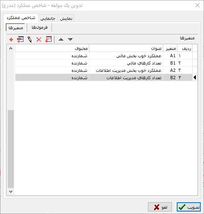Image resolution: width=204 pixels, height=214 pixels.
Task: Select the متغیرها sub-tab
Action: 15,28
